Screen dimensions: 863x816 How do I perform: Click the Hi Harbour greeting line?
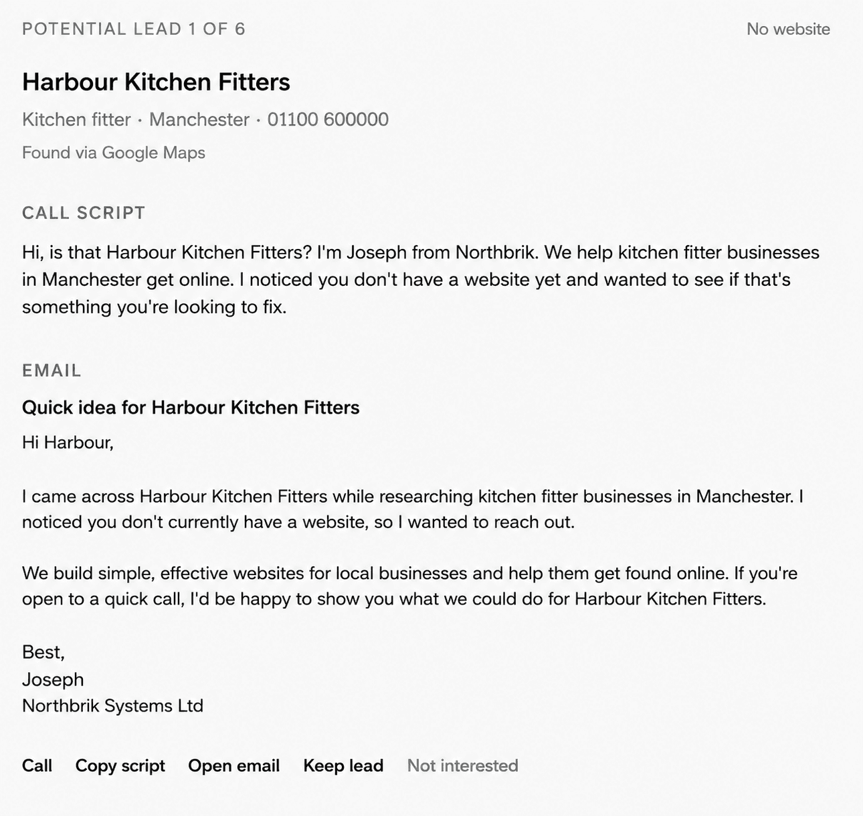pos(68,442)
